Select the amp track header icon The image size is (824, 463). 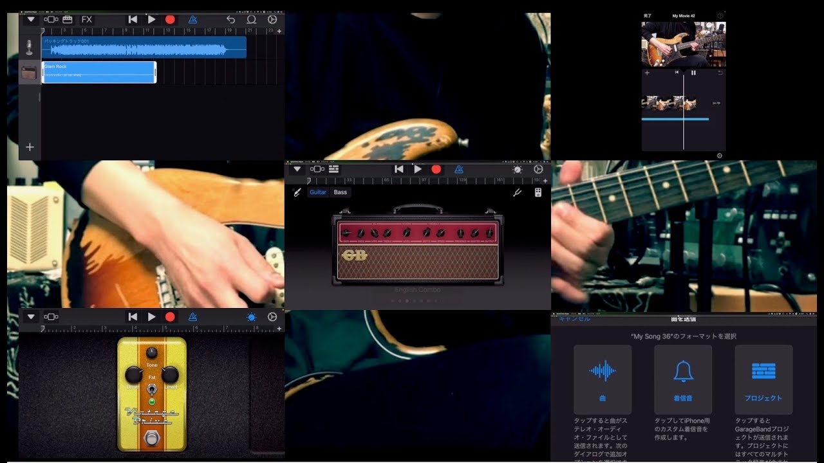tap(29, 72)
